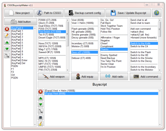This screenshot has width=166, height=131.
Task: Clear buyscript with the broom icon
Action: click(x=41, y=124)
